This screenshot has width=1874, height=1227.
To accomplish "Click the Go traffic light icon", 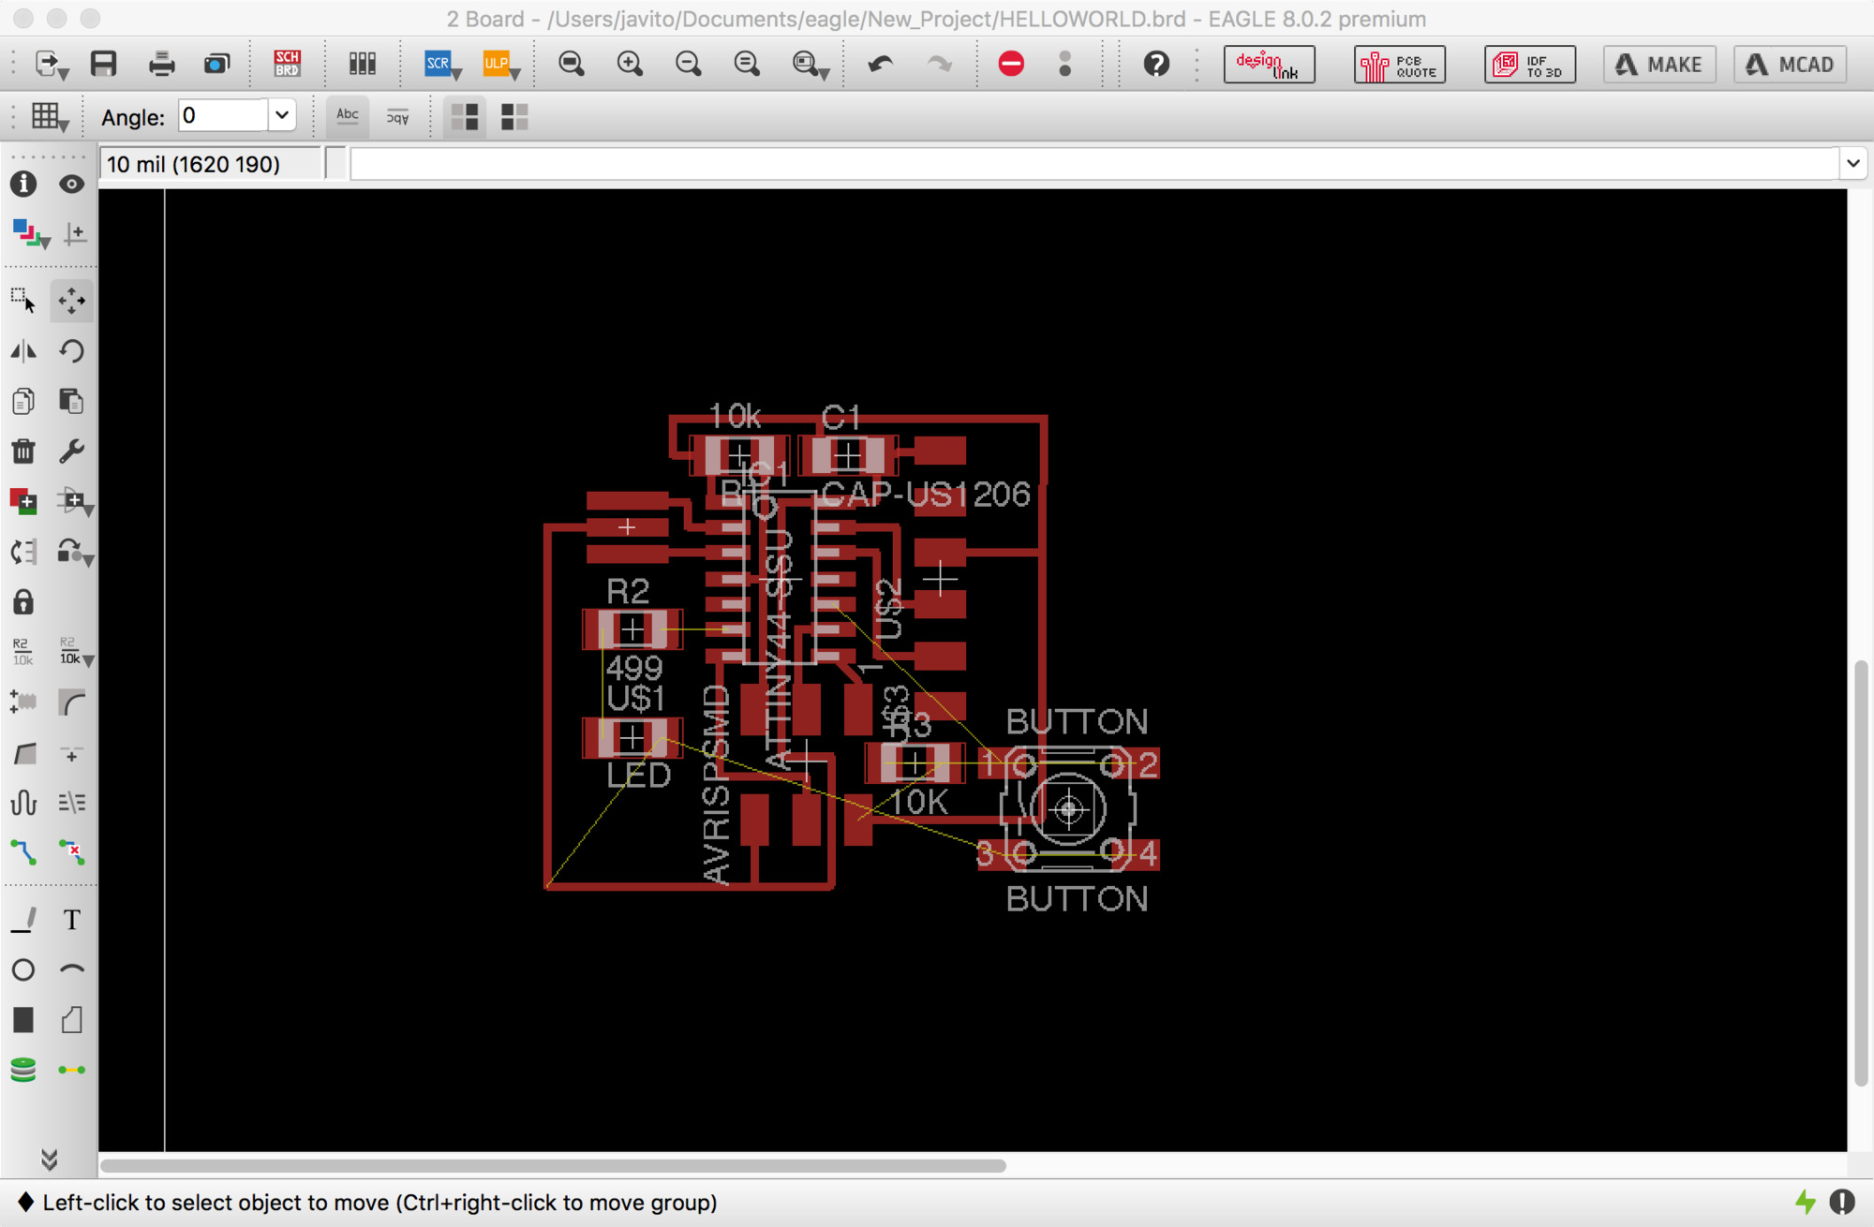I will click(1065, 64).
